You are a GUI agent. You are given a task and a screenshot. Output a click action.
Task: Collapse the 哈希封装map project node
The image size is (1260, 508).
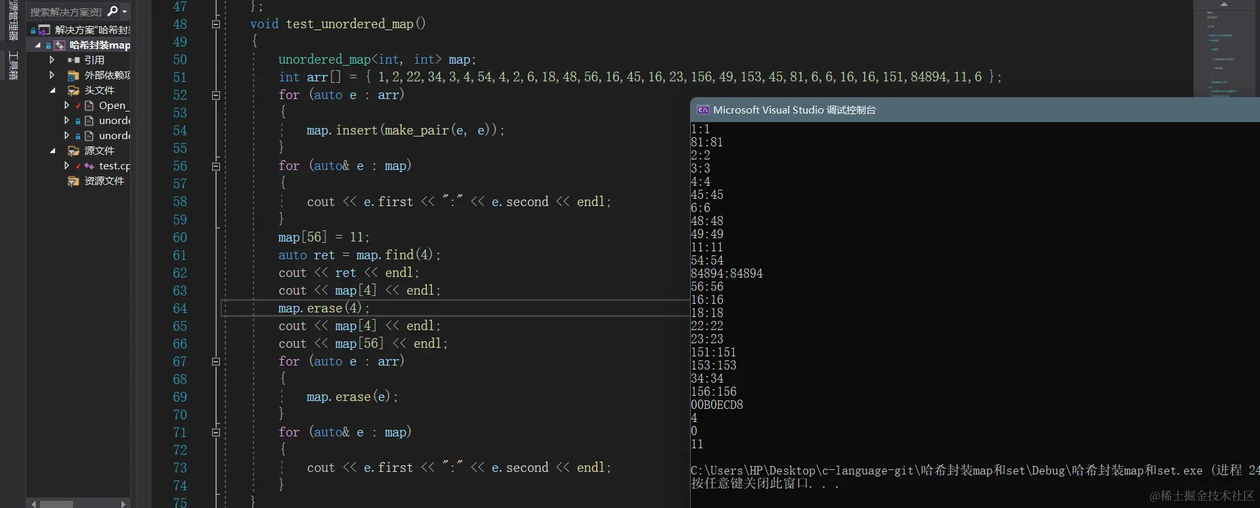(37, 45)
